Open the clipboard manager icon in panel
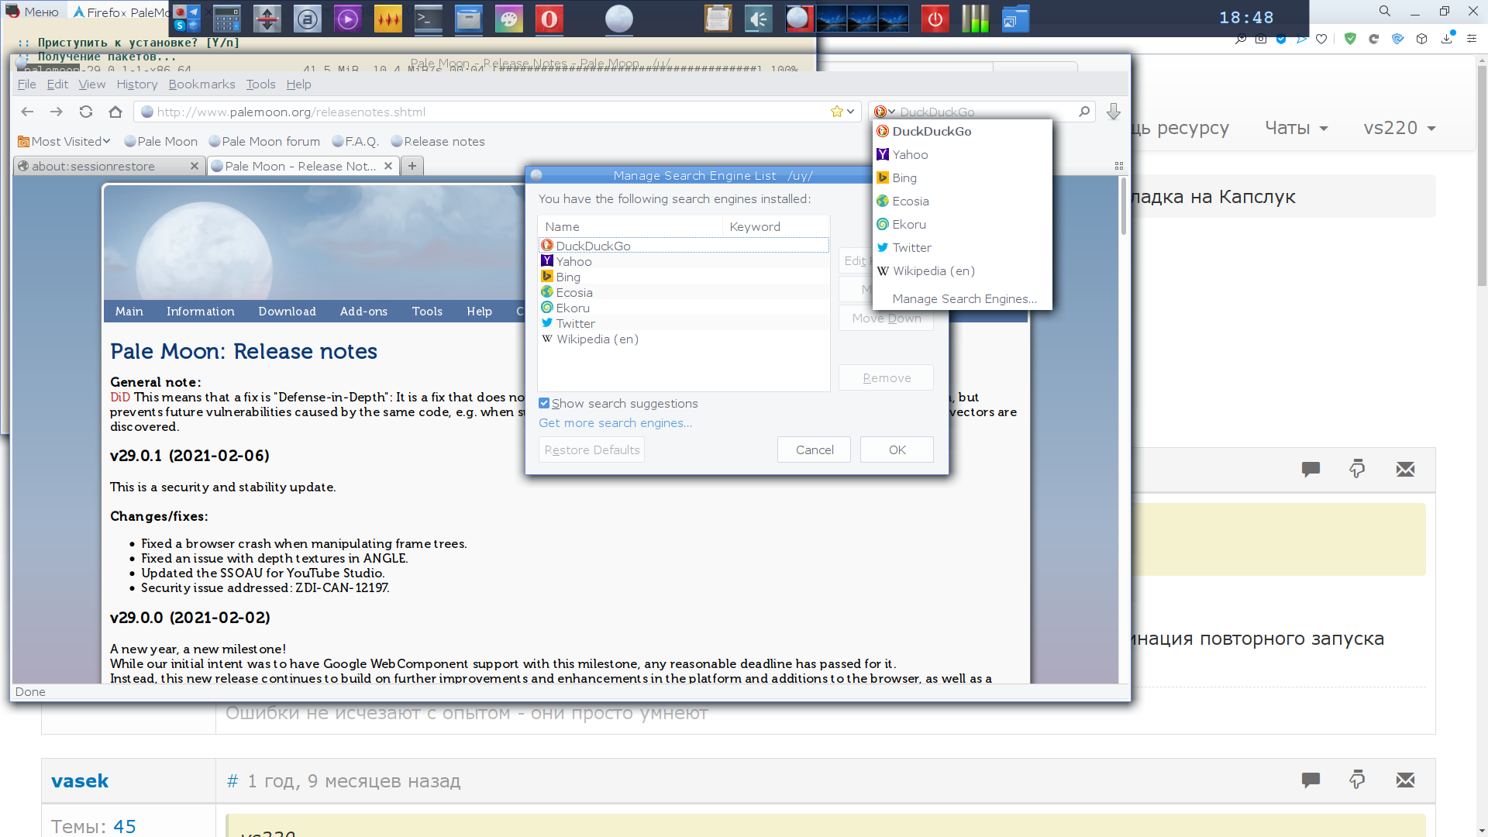The height and width of the screenshot is (837, 1488). 718,19
